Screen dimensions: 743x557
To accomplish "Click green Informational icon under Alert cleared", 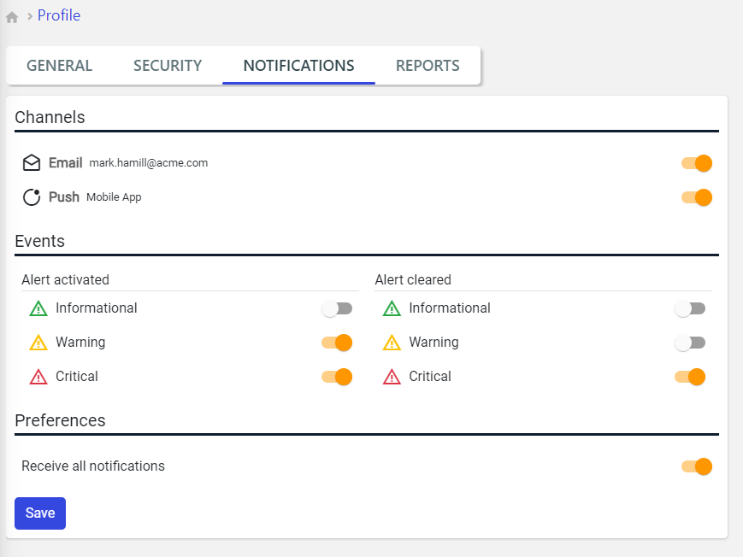I will [x=392, y=308].
